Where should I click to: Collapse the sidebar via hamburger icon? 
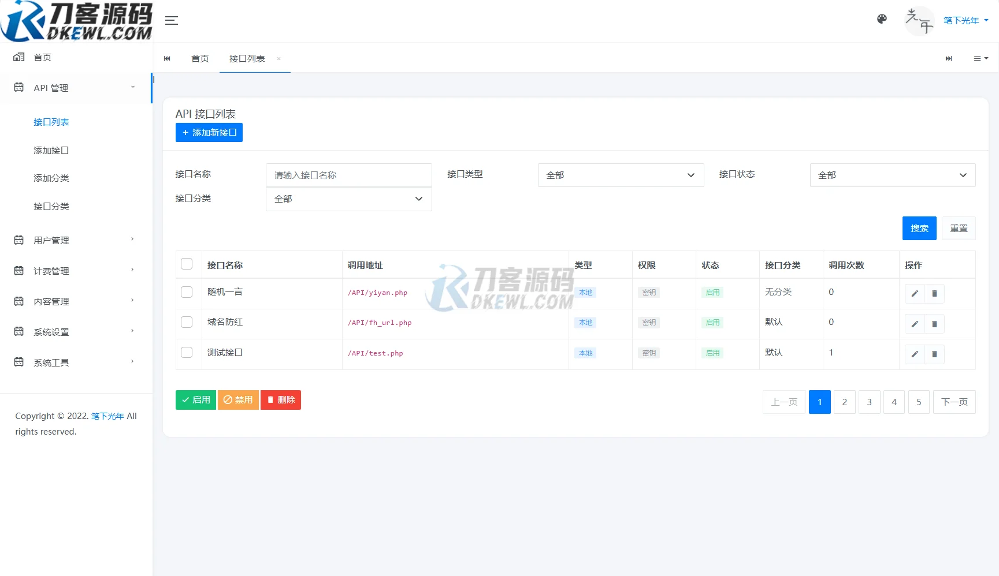coord(171,20)
